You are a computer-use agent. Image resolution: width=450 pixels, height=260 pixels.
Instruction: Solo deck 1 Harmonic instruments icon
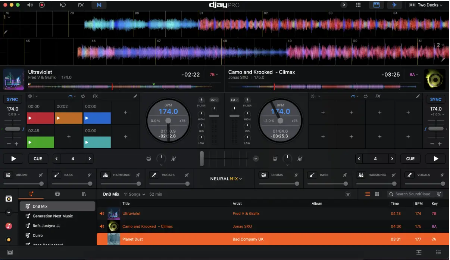[106, 175]
